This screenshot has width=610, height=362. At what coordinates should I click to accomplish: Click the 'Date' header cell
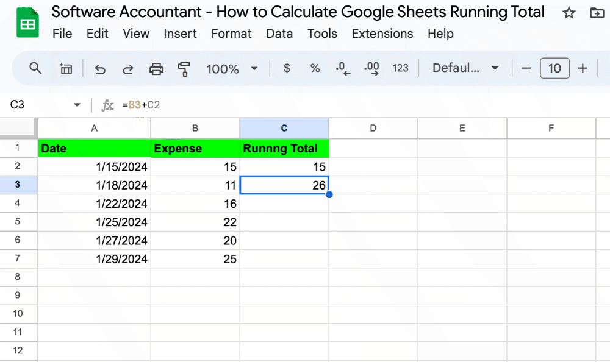[x=94, y=148]
